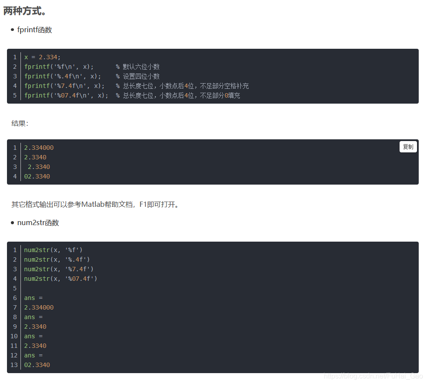Screen dimensions: 427x384
Task: Click result line 2.334000 in the results block
Action: (39, 148)
